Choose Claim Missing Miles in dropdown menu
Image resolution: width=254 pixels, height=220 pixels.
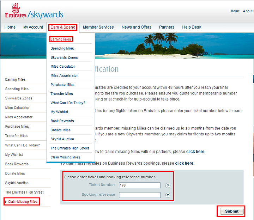coord(65,157)
